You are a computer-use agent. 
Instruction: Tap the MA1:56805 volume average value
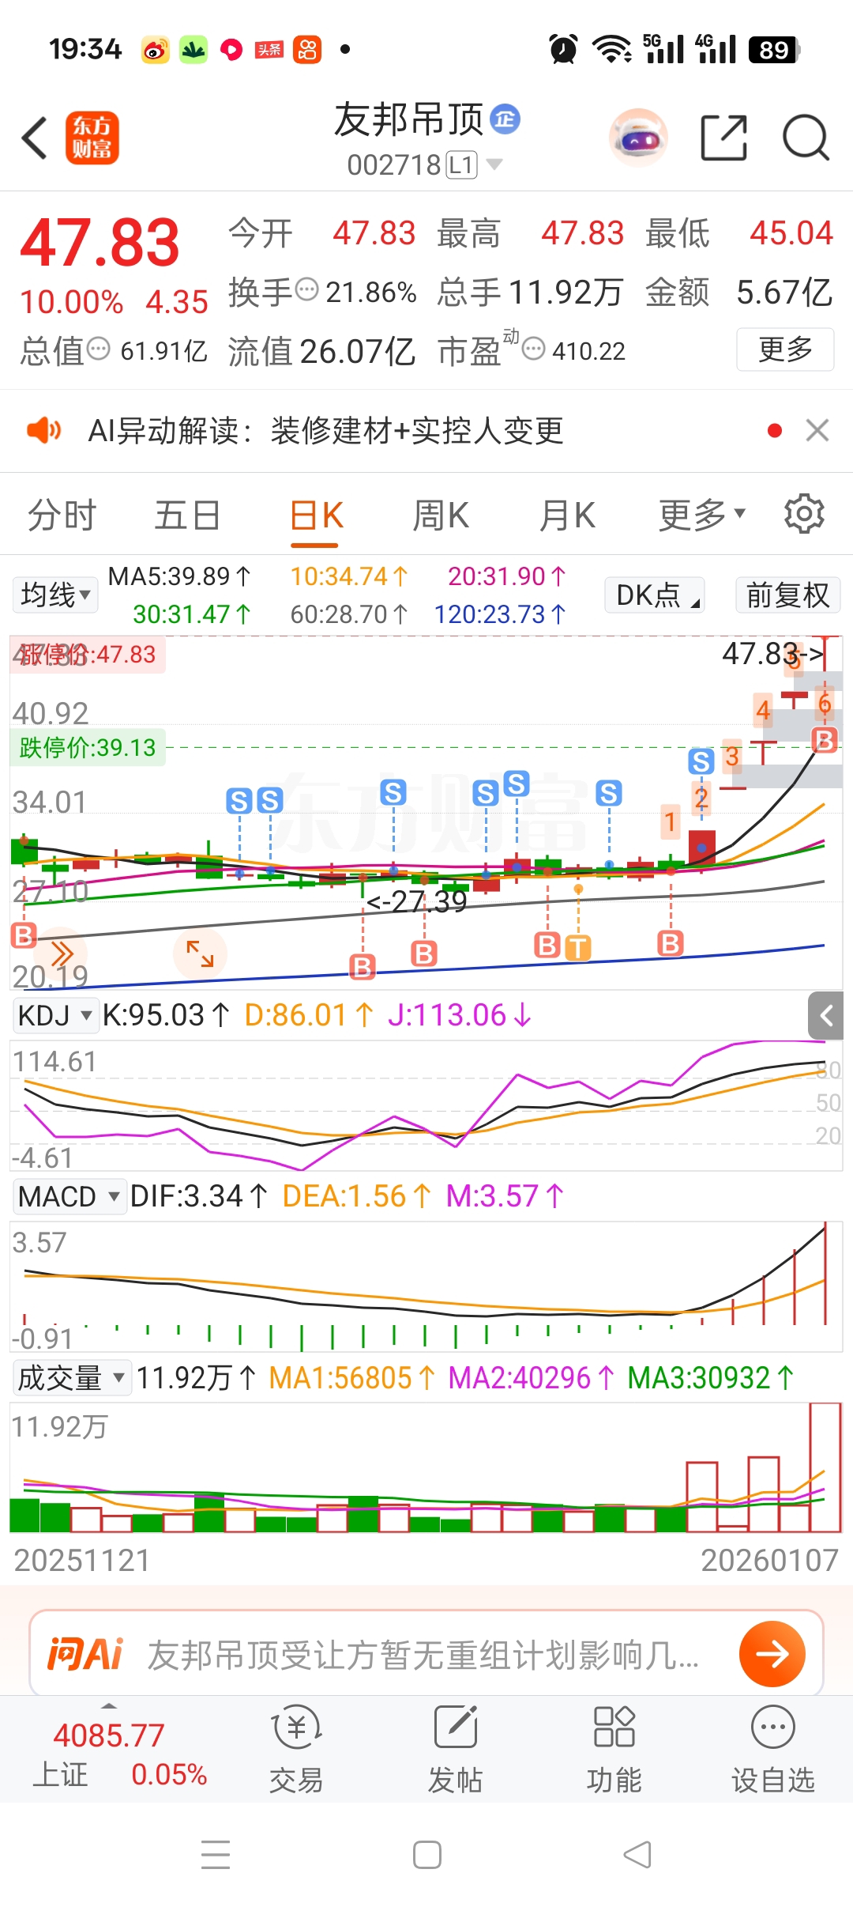(x=351, y=1378)
